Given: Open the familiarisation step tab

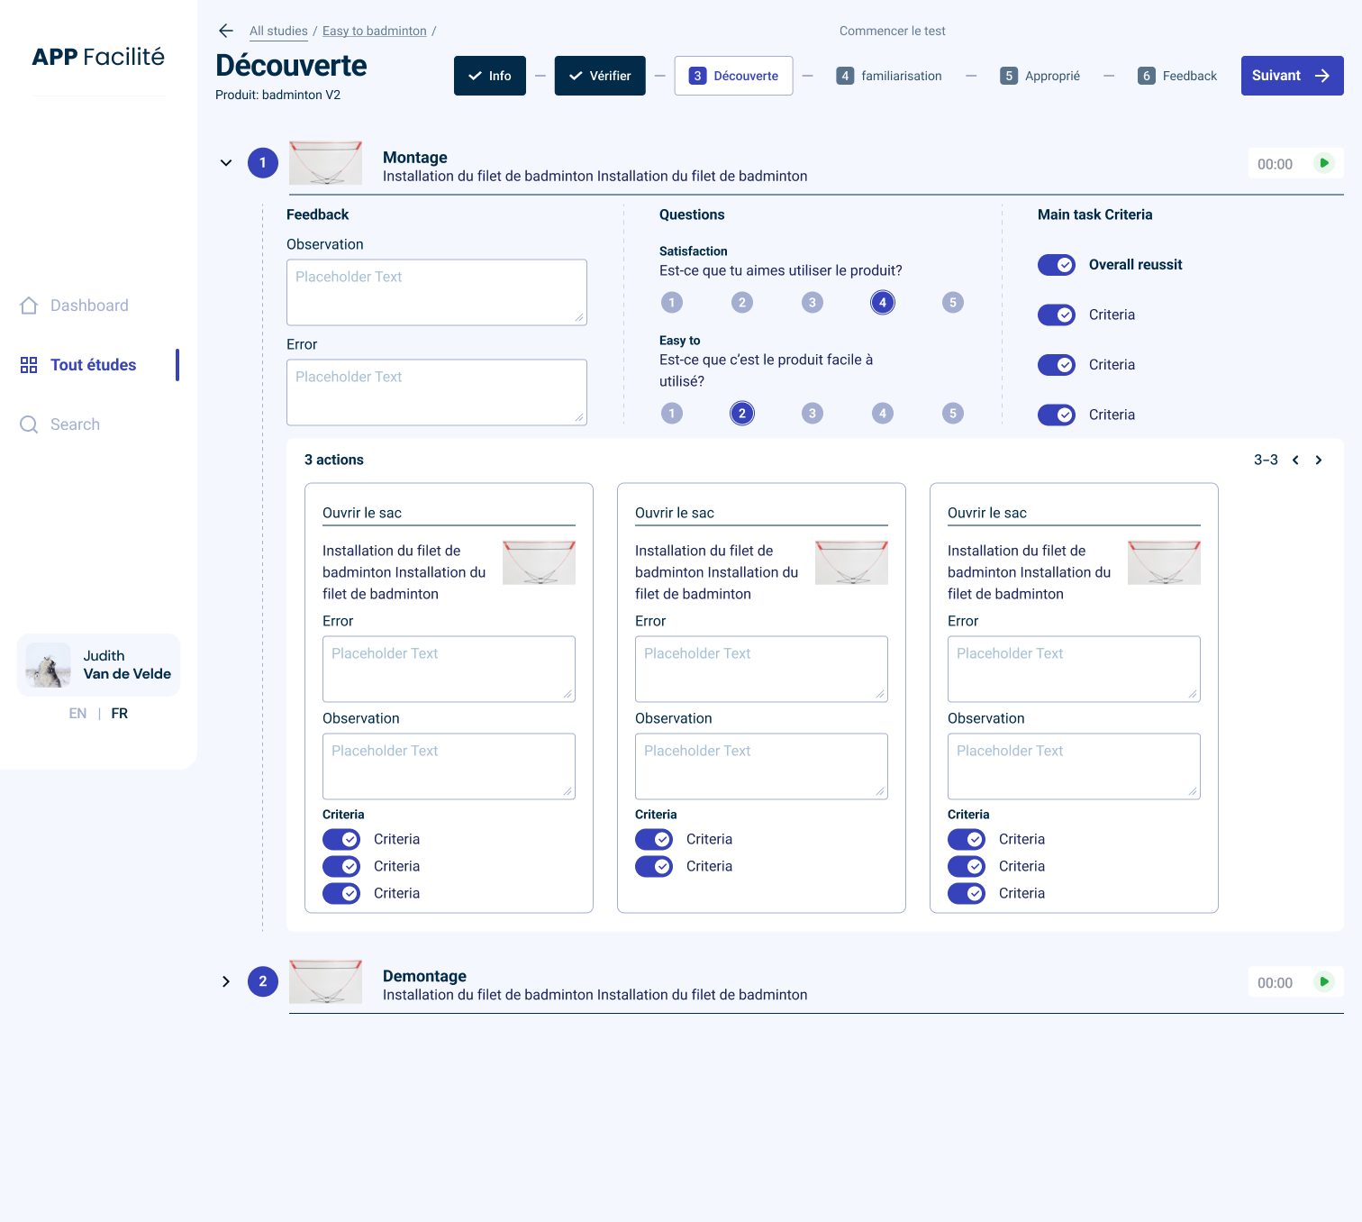Looking at the screenshot, I should (889, 76).
